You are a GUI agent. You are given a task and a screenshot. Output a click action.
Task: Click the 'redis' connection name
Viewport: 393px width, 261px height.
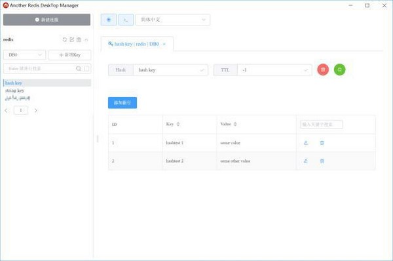coord(9,39)
